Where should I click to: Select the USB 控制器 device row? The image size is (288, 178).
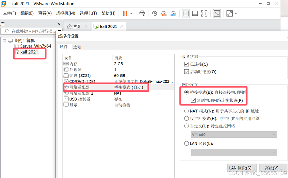point(119,99)
